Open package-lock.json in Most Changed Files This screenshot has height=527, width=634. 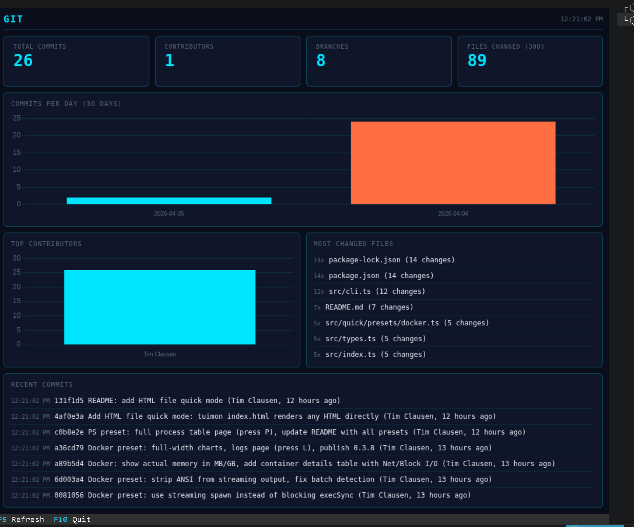point(391,260)
